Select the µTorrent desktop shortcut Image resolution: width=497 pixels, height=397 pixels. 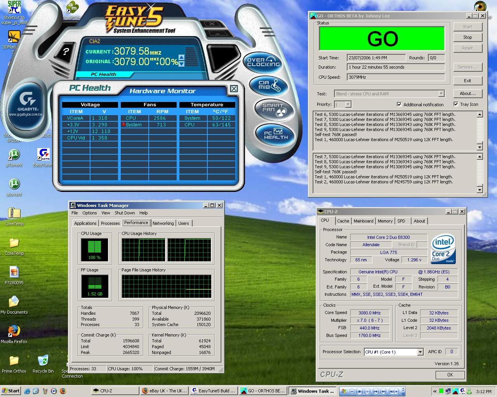point(14,158)
